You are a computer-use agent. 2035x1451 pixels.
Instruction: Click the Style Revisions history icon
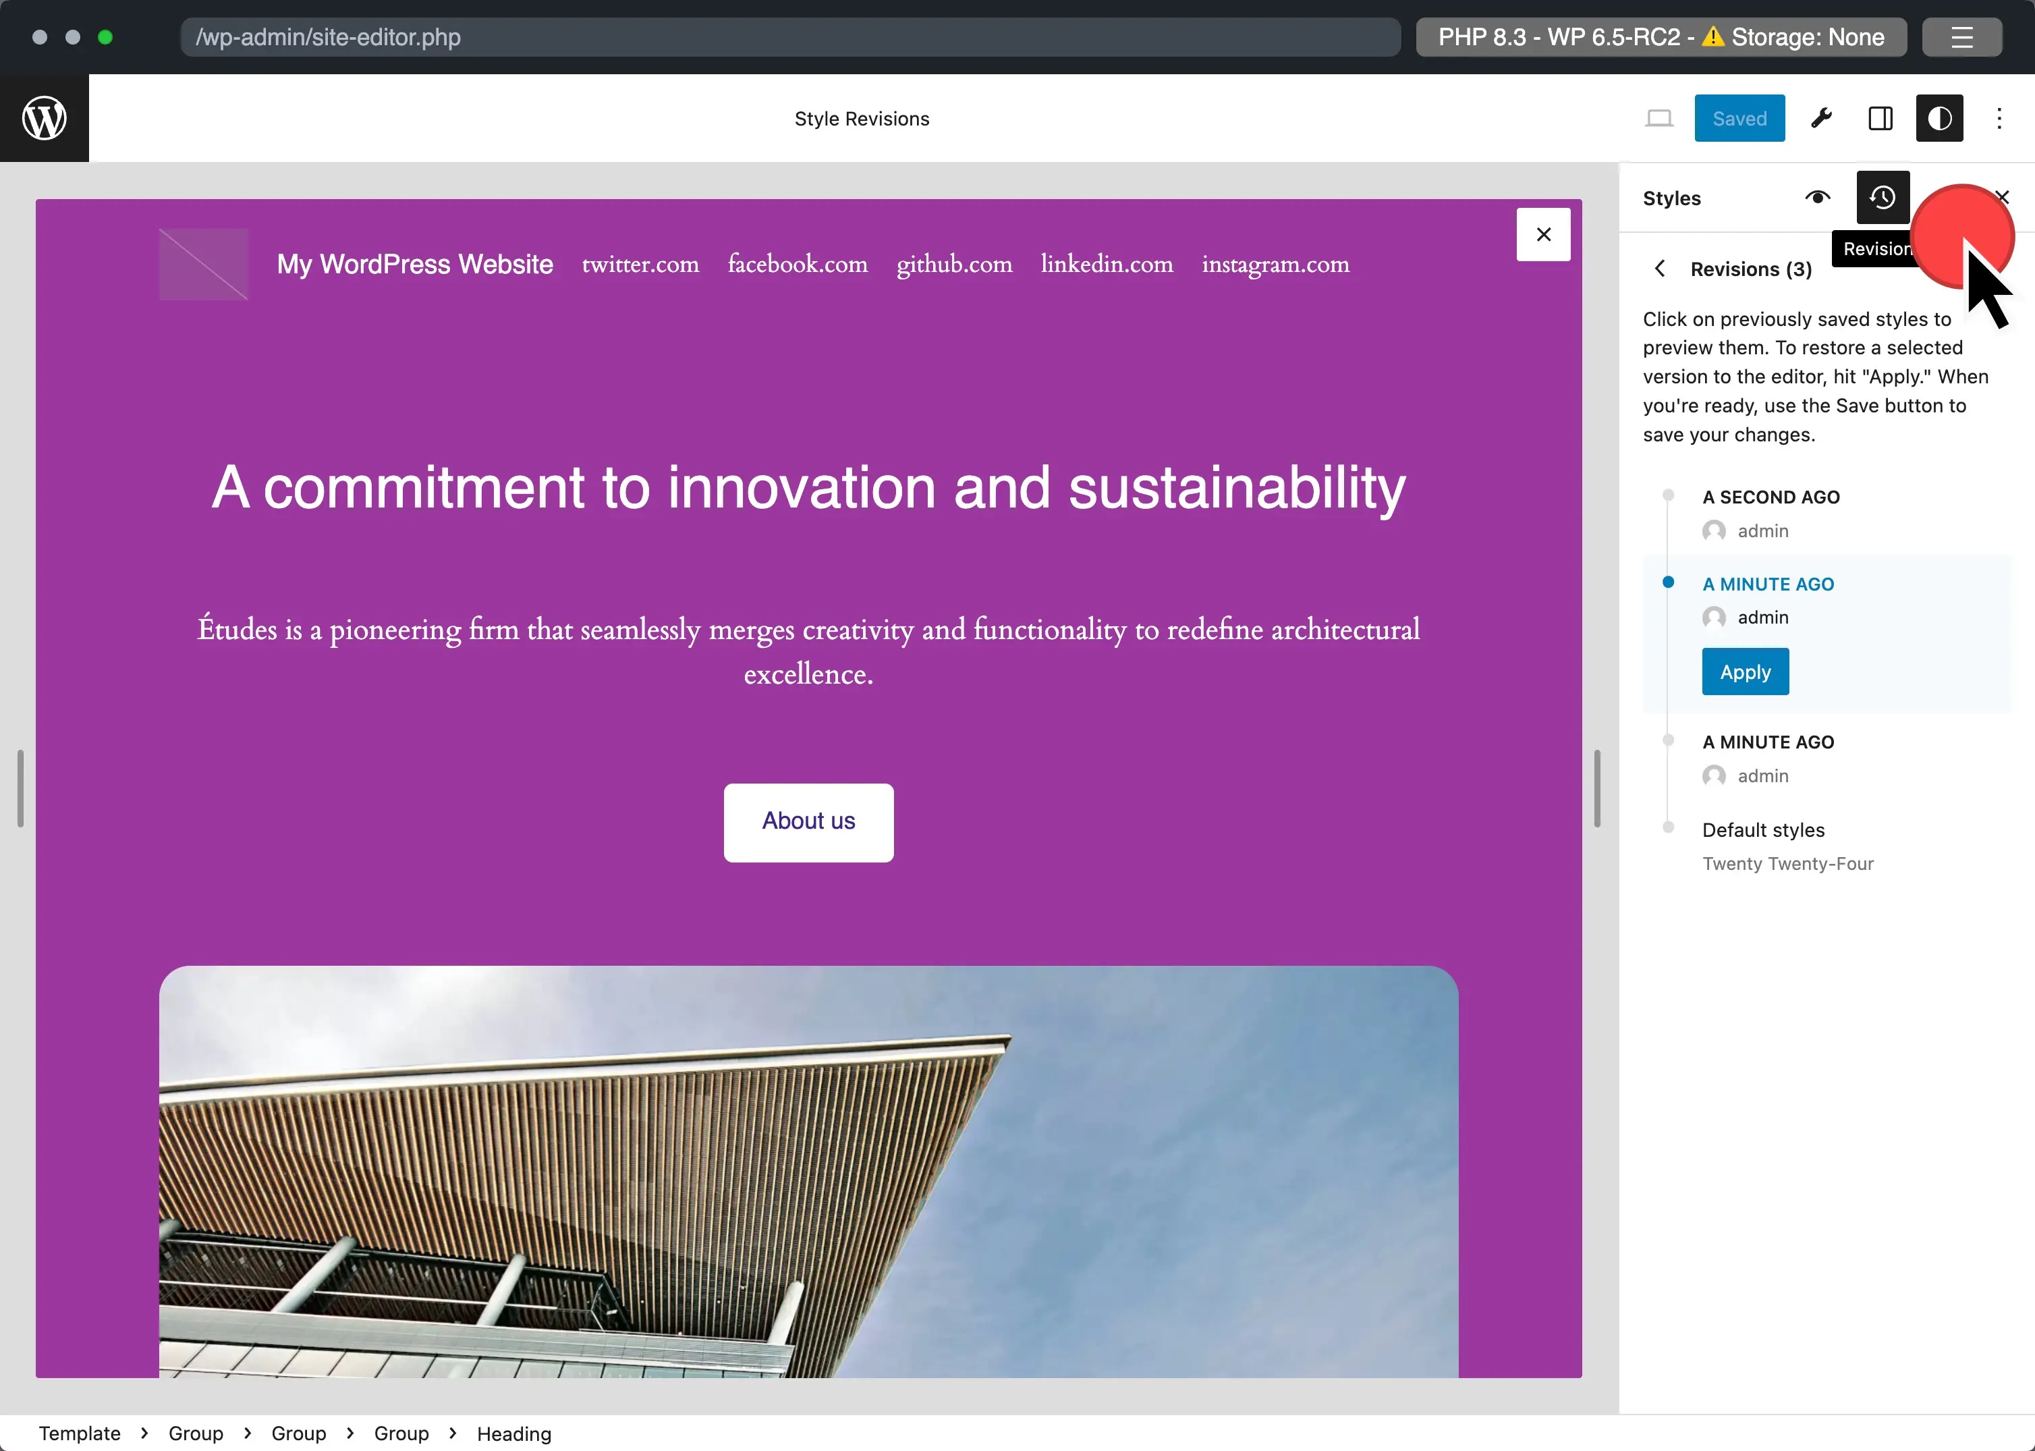[x=1883, y=196]
